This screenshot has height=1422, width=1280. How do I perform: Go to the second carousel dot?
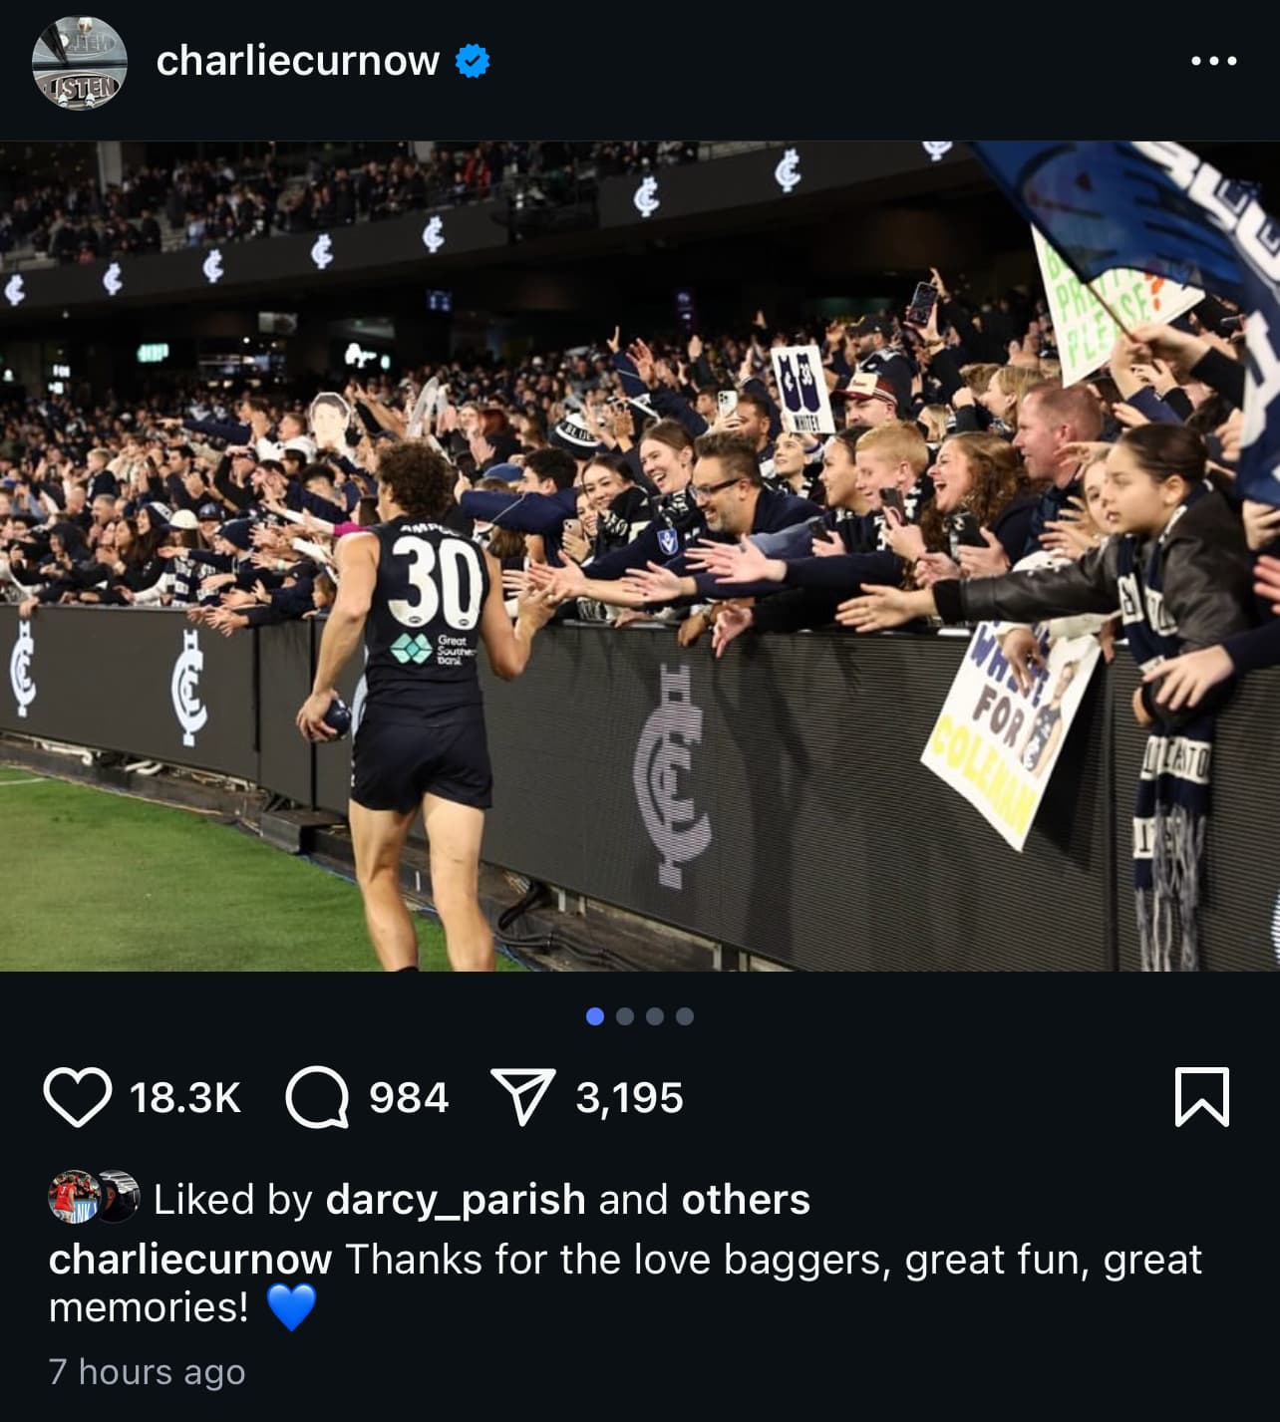click(625, 1016)
